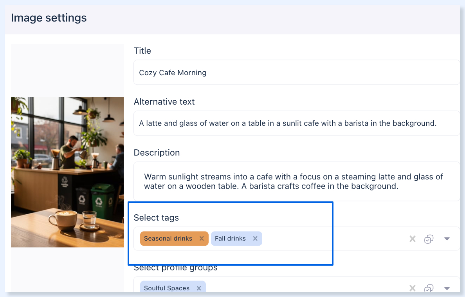Click the Alternative text field

[x=297, y=123]
